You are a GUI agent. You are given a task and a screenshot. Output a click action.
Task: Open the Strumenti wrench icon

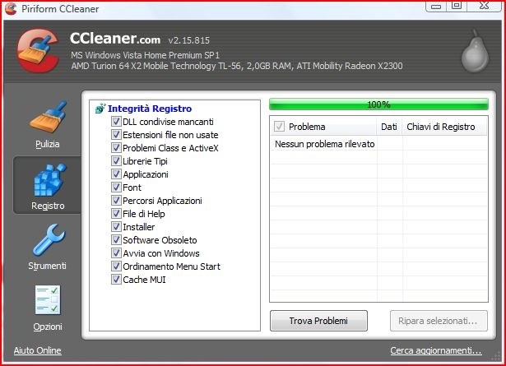pos(49,239)
